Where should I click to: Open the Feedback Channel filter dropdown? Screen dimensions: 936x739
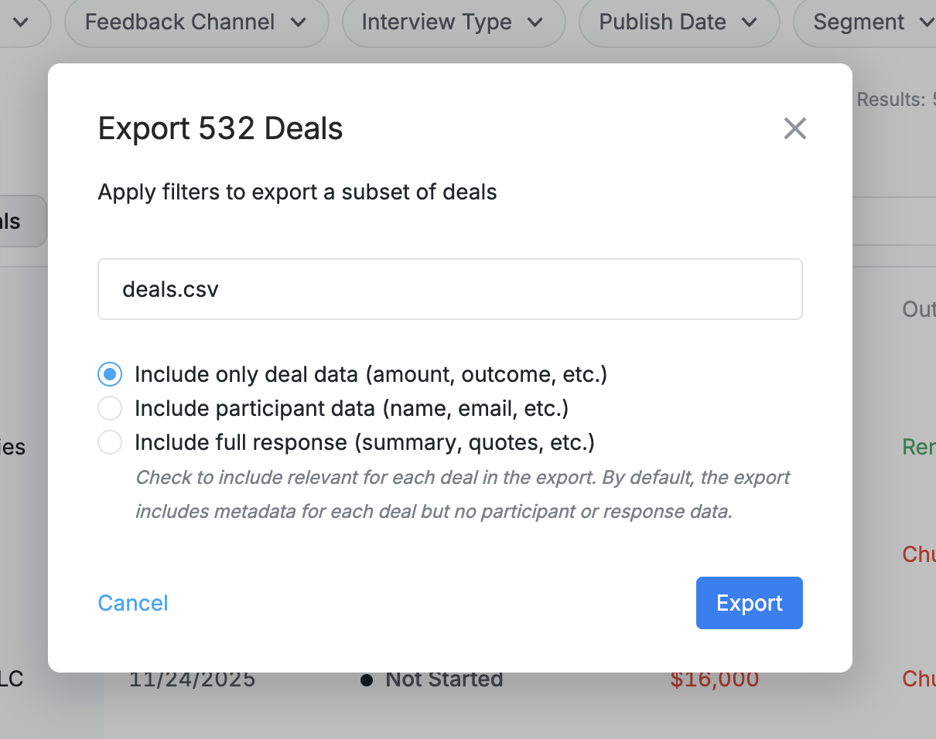coord(196,22)
